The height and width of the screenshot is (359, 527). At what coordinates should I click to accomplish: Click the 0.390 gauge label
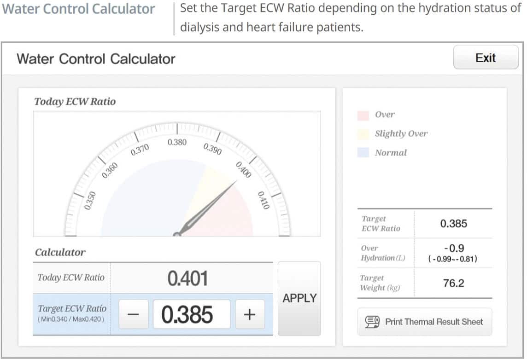(212, 149)
